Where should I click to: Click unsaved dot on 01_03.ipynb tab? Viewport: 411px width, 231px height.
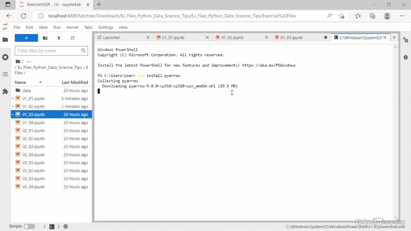click(x=326, y=37)
